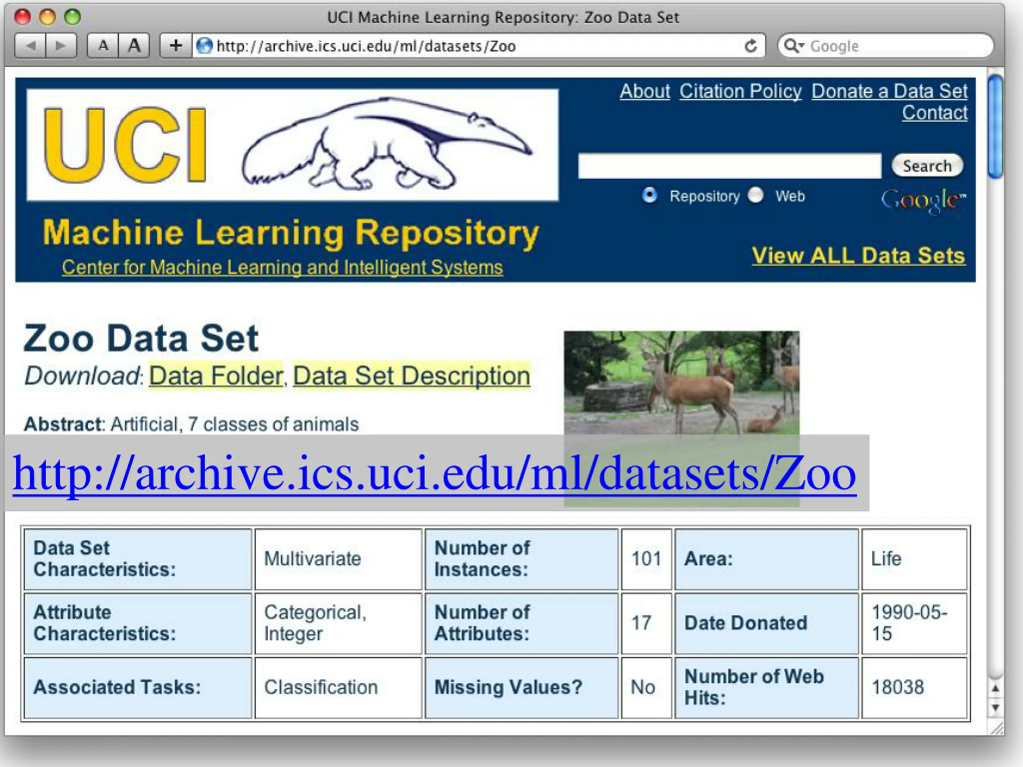Select the Web radio button
Image resolution: width=1023 pixels, height=767 pixels.
[756, 195]
